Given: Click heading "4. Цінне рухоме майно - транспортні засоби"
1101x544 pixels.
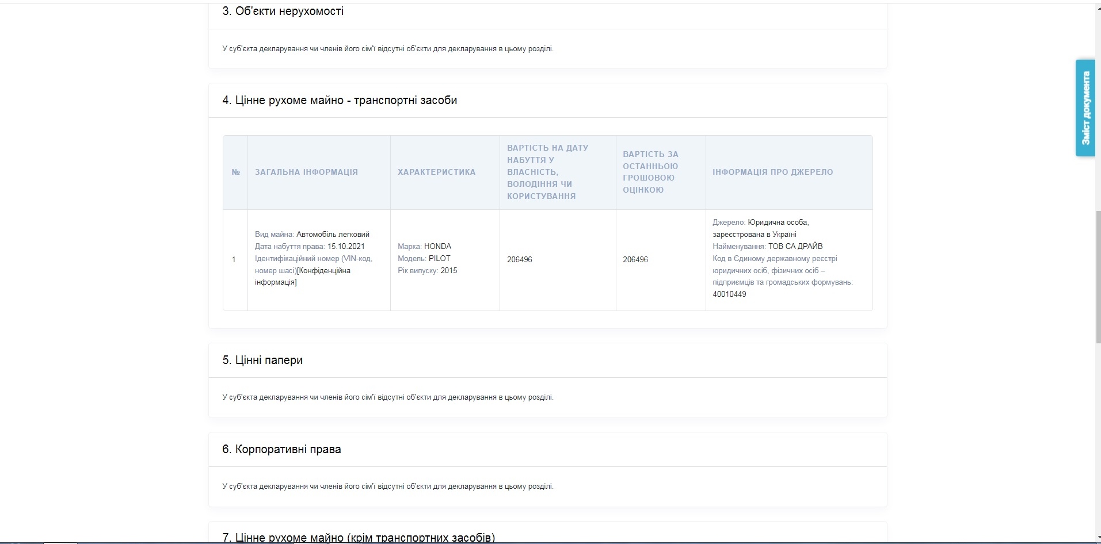Looking at the screenshot, I should (x=340, y=100).
